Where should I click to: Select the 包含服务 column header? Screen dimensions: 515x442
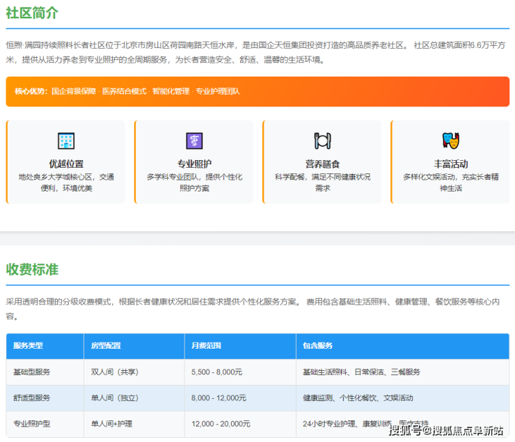[x=317, y=346]
